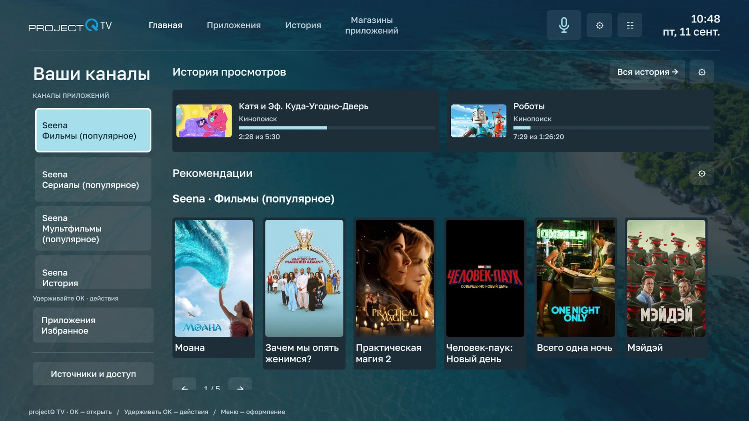Click the projectQ TV logo

tap(70, 26)
